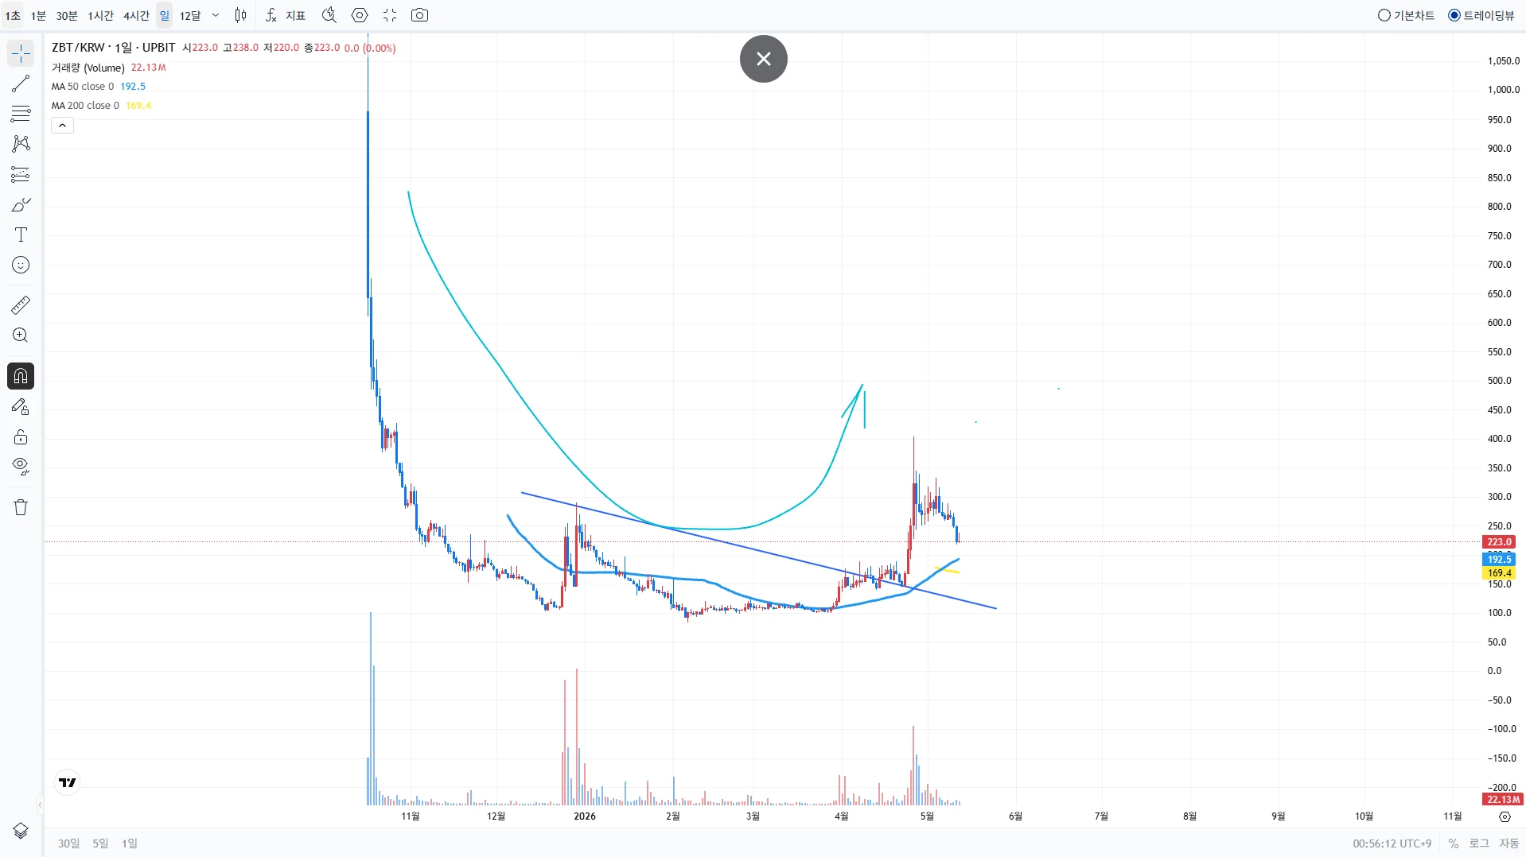Select the MA 200 close indicator legend
The width and height of the screenshot is (1526, 857).
[86, 106]
